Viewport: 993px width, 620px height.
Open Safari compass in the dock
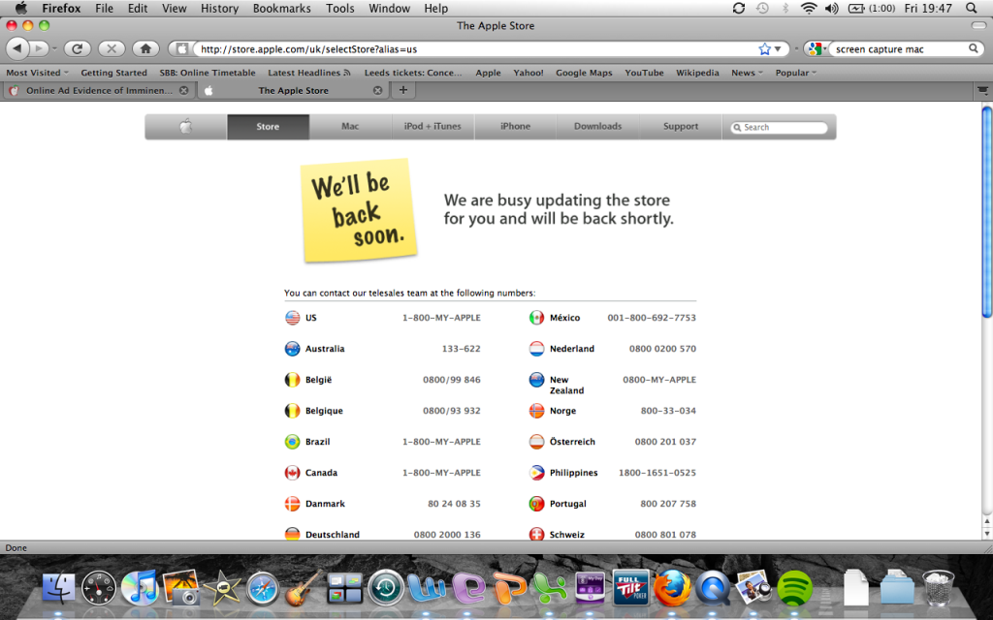262,588
